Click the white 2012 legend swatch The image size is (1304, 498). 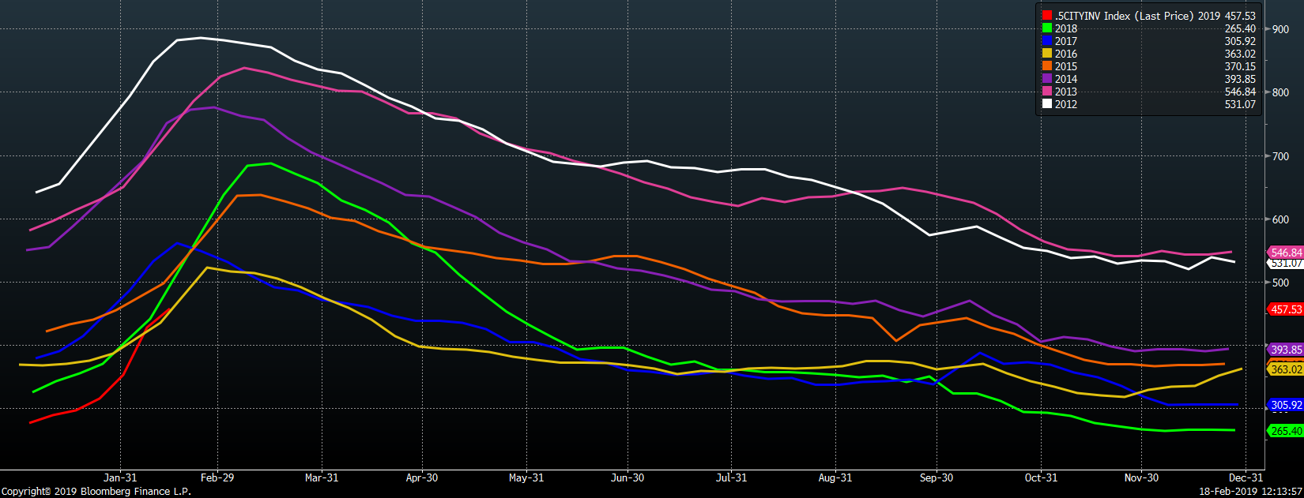pyautogui.click(x=1047, y=104)
